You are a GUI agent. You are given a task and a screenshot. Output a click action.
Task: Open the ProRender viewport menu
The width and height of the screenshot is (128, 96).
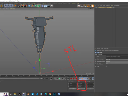pyautogui.click(x=12, y=9)
